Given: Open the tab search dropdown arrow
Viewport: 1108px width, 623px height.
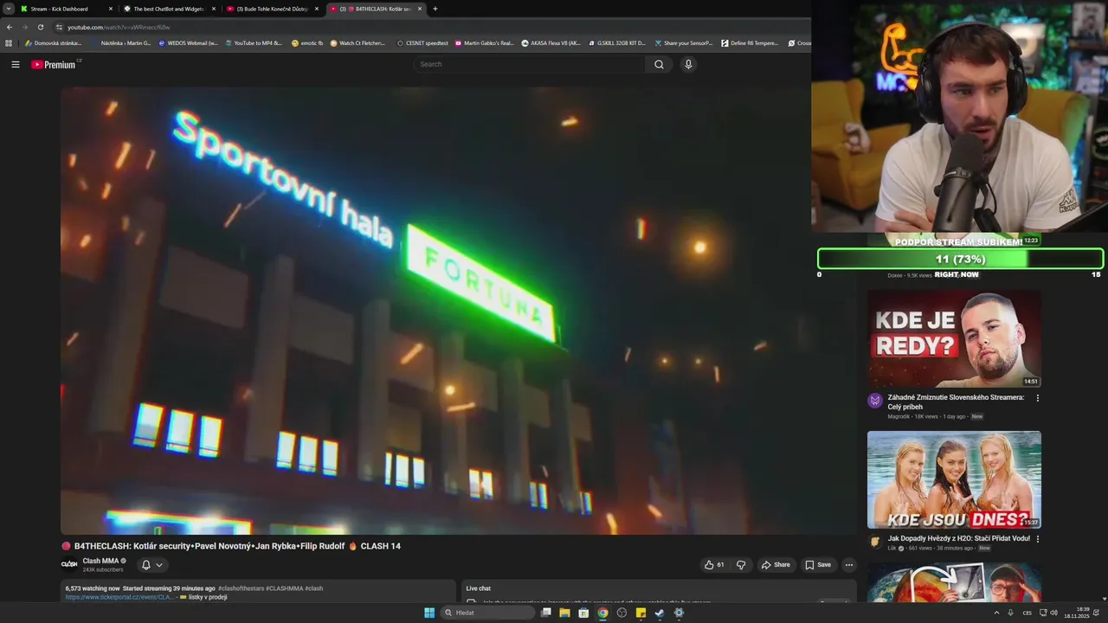Looking at the screenshot, I should tap(8, 9).
